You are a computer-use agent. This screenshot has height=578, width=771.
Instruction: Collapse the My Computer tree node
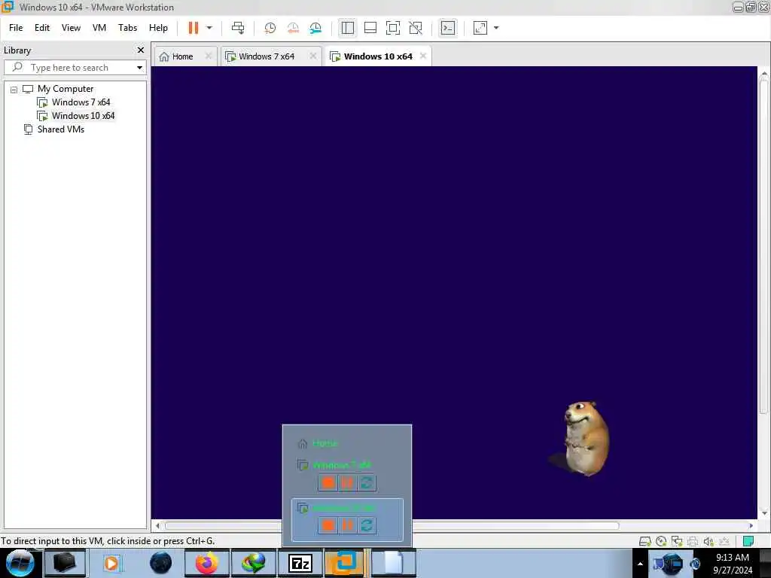14,90
